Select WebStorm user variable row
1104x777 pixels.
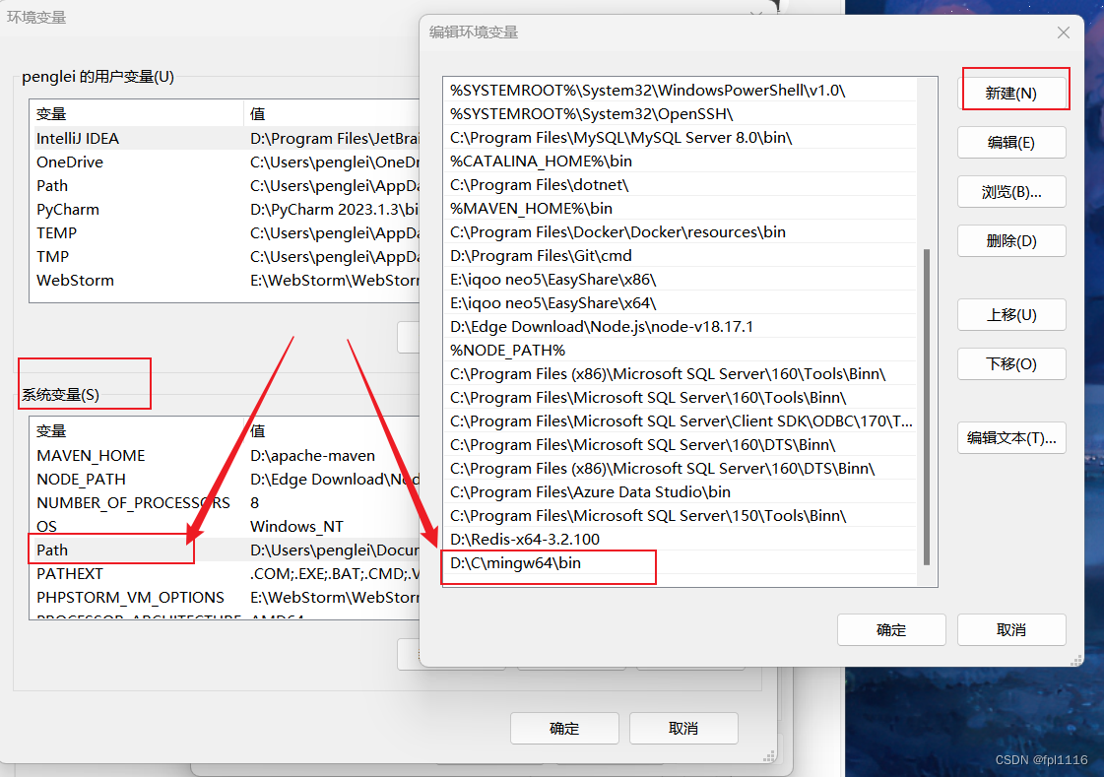coord(227,280)
